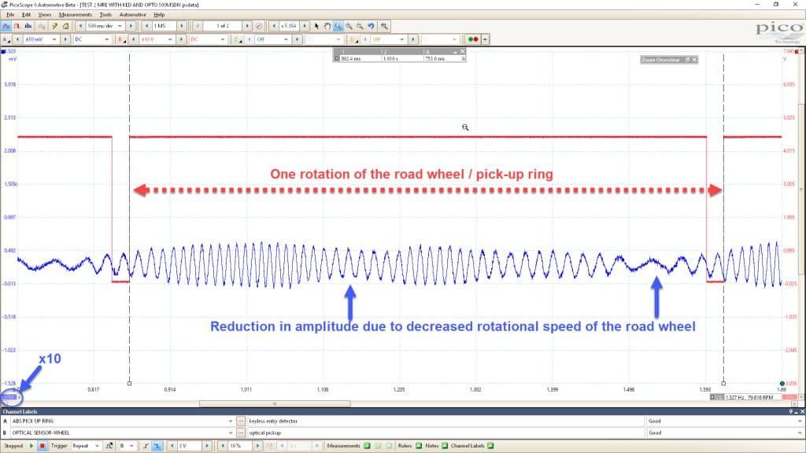Zoom to full view icon

(384, 26)
